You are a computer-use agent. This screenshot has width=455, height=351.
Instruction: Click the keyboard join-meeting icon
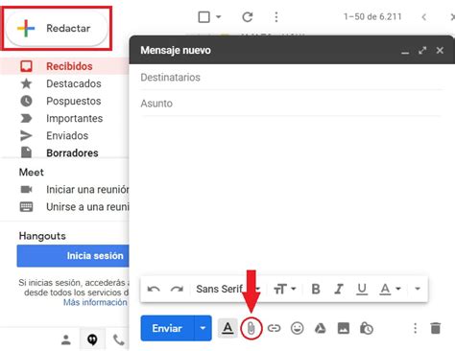26,206
